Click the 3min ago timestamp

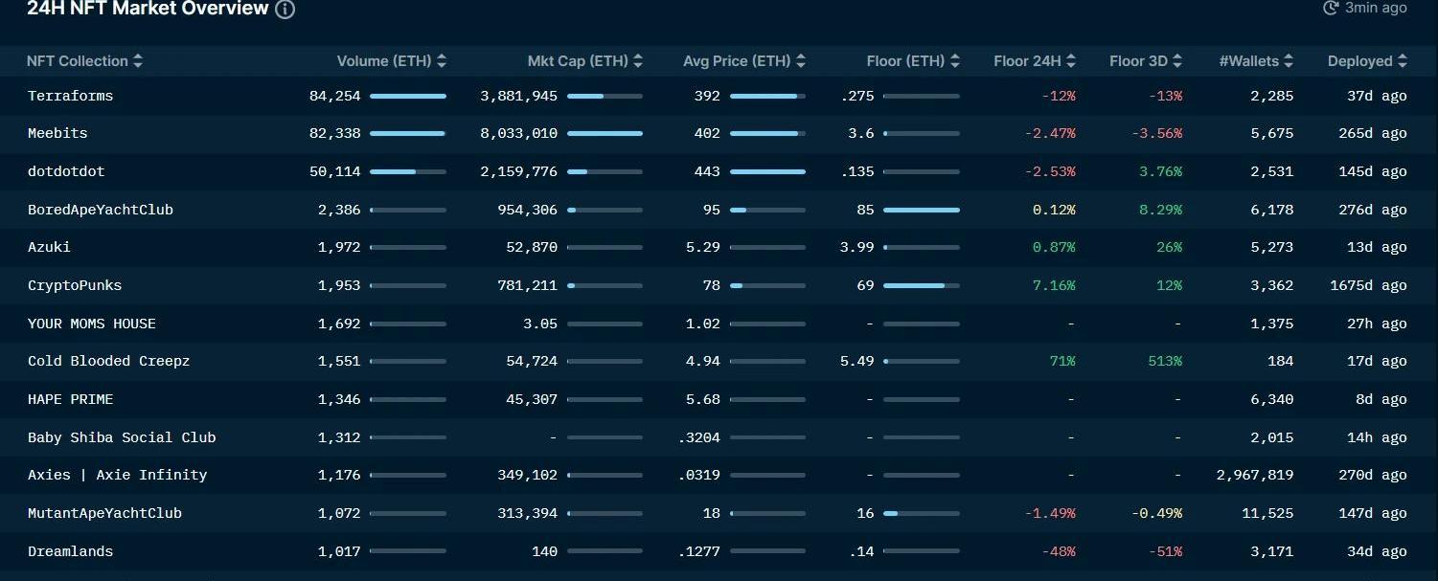click(x=1376, y=8)
